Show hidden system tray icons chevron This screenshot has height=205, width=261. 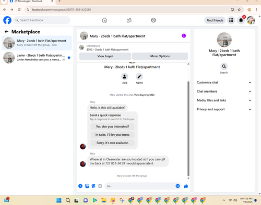224,200
